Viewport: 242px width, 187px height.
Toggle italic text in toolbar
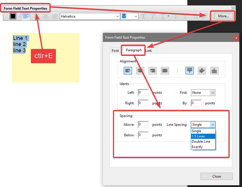coord(153,16)
